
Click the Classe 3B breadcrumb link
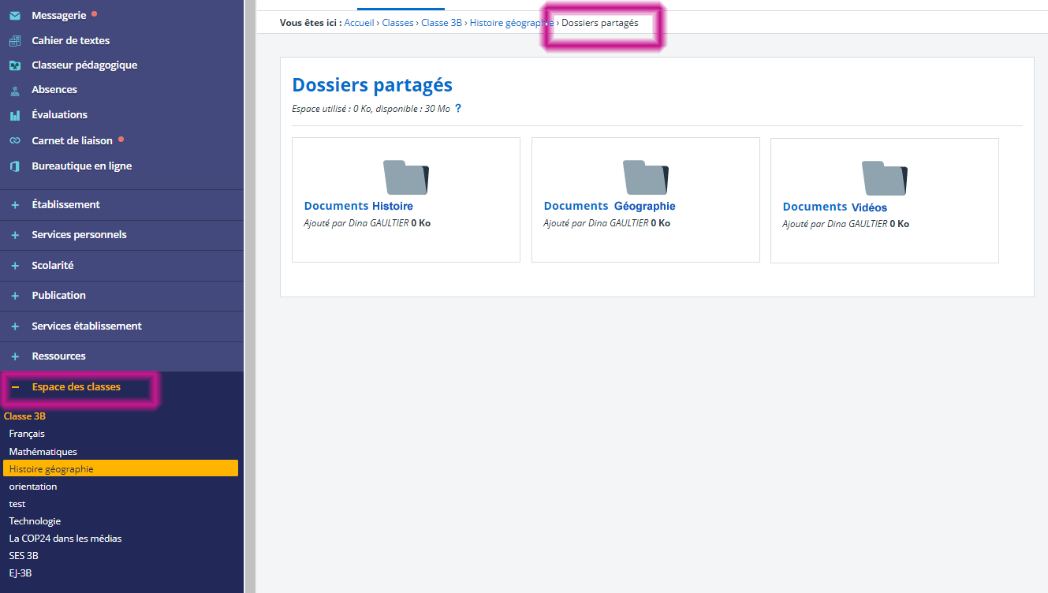coord(441,23)
